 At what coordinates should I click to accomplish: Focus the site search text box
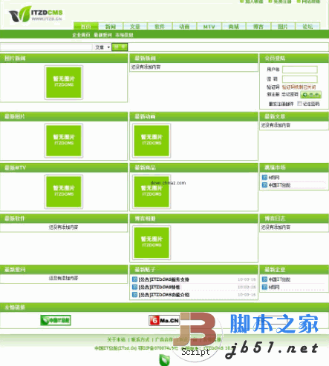coord(46,47)
